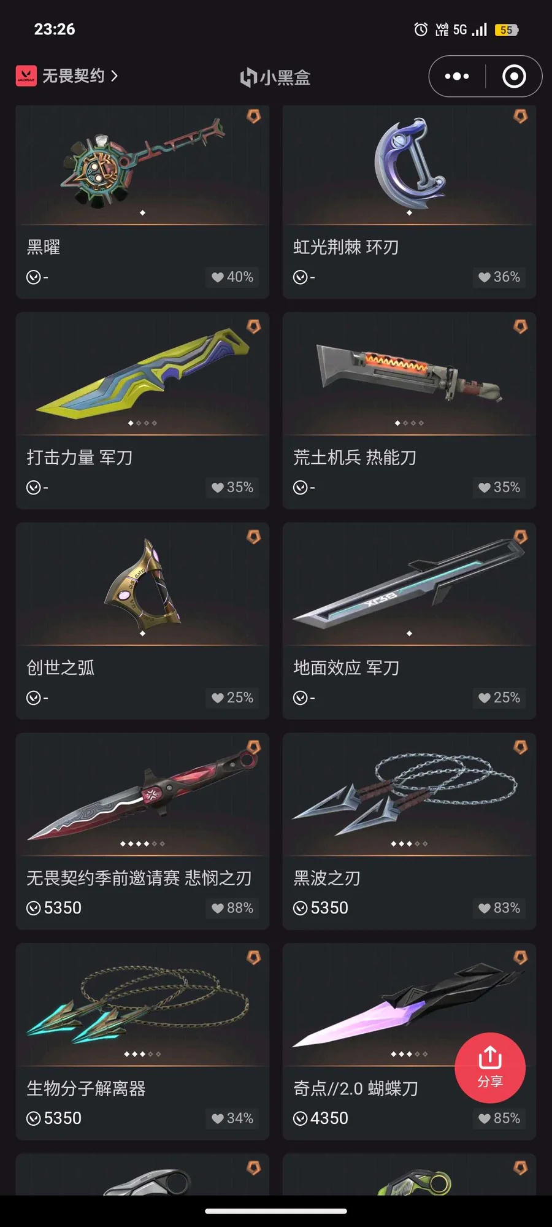Tap the 35% heart on 打击力量 军刀
This screenshot has height=1227, width=552.
(x=232, y=488)
